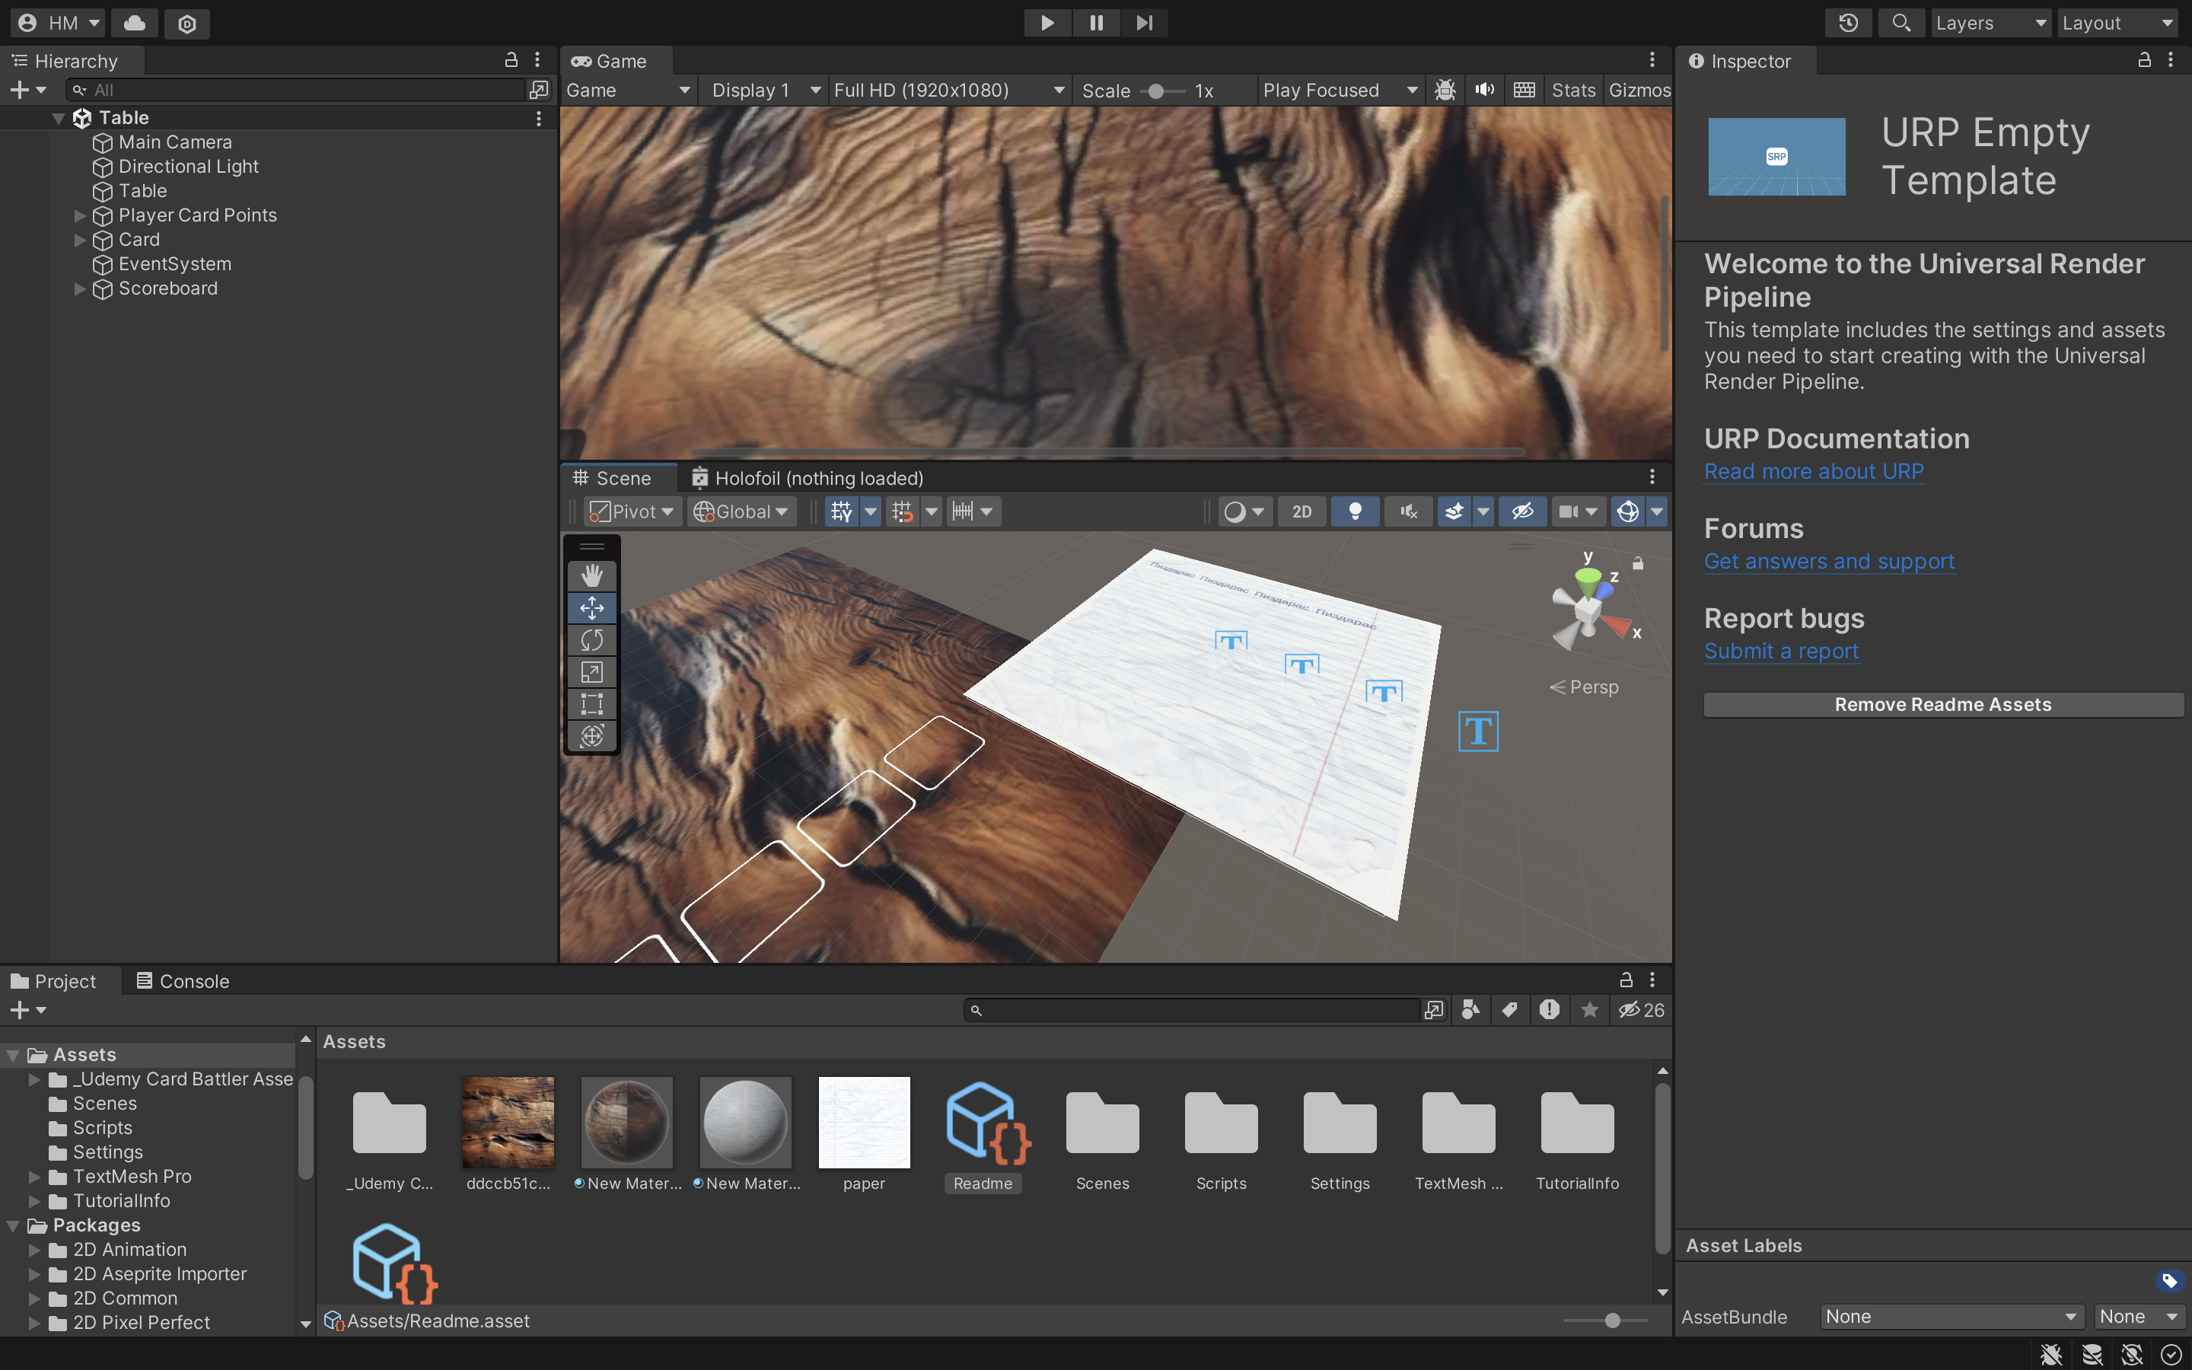
Task: Open the Holofoil tab
Action: (806, 477)
